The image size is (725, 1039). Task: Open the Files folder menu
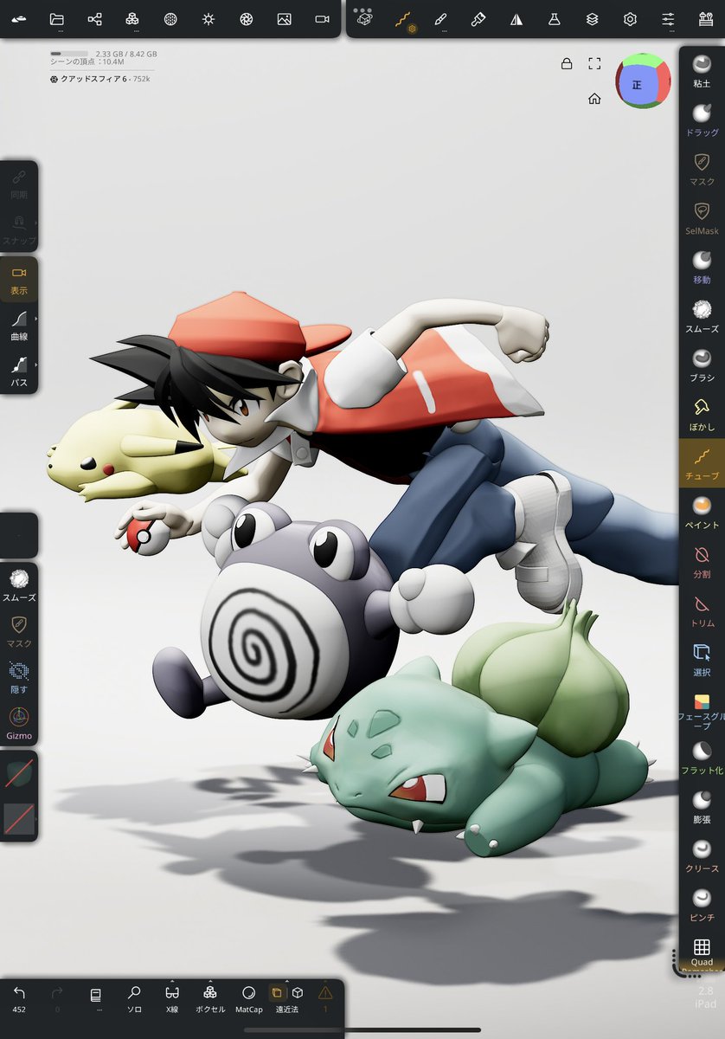57,19
